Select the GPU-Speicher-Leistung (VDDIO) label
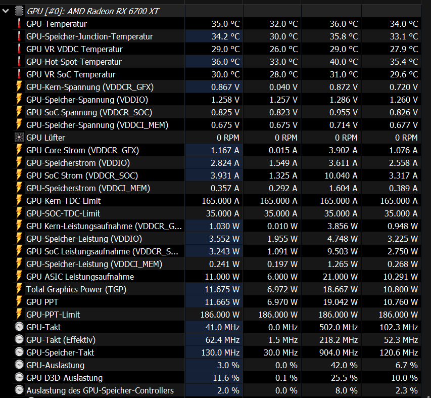The height and width of the screenshot is (398, 431). [84, 239]
